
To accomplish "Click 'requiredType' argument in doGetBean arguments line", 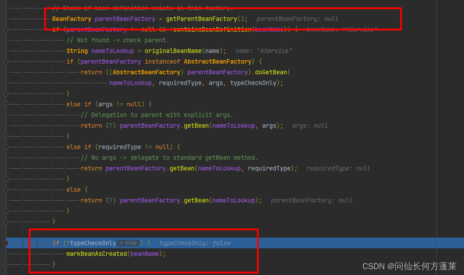I will (180, 83).
